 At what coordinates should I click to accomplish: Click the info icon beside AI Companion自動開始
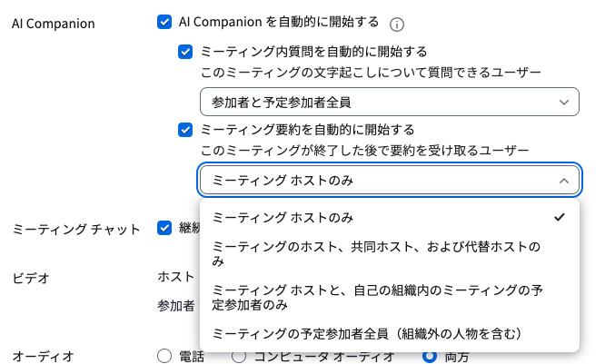tap(397, 25)
